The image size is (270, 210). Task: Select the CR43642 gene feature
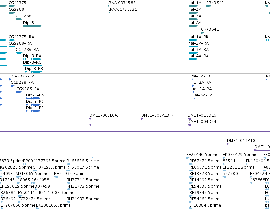[209, 6]
